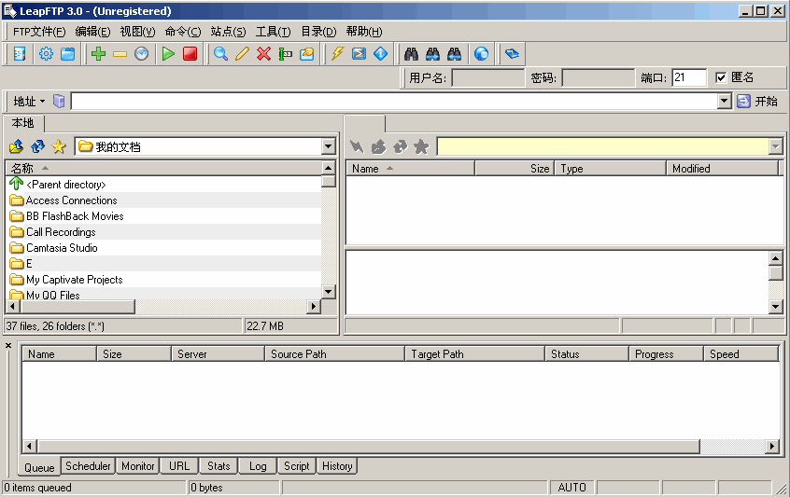
Task: Open the blue console command icon
Action: click(x=359, y=54)
